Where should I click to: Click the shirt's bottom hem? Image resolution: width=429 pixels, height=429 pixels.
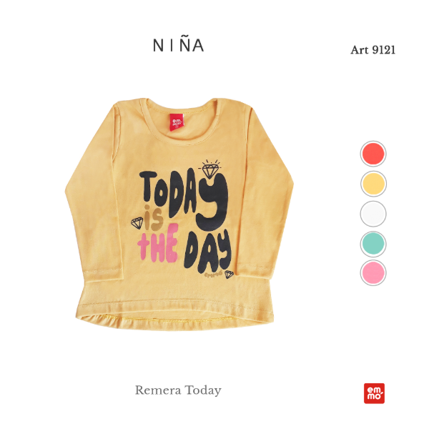tap(175, 317)
